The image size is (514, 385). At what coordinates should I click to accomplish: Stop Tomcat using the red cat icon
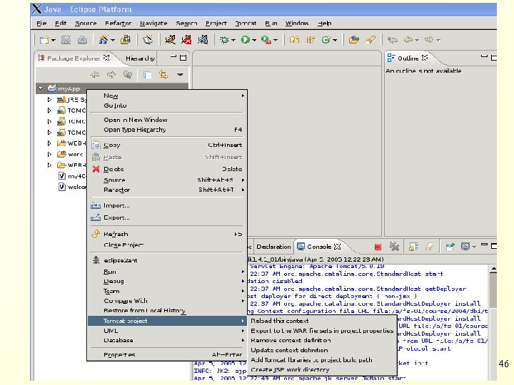(x=186, y=40)
